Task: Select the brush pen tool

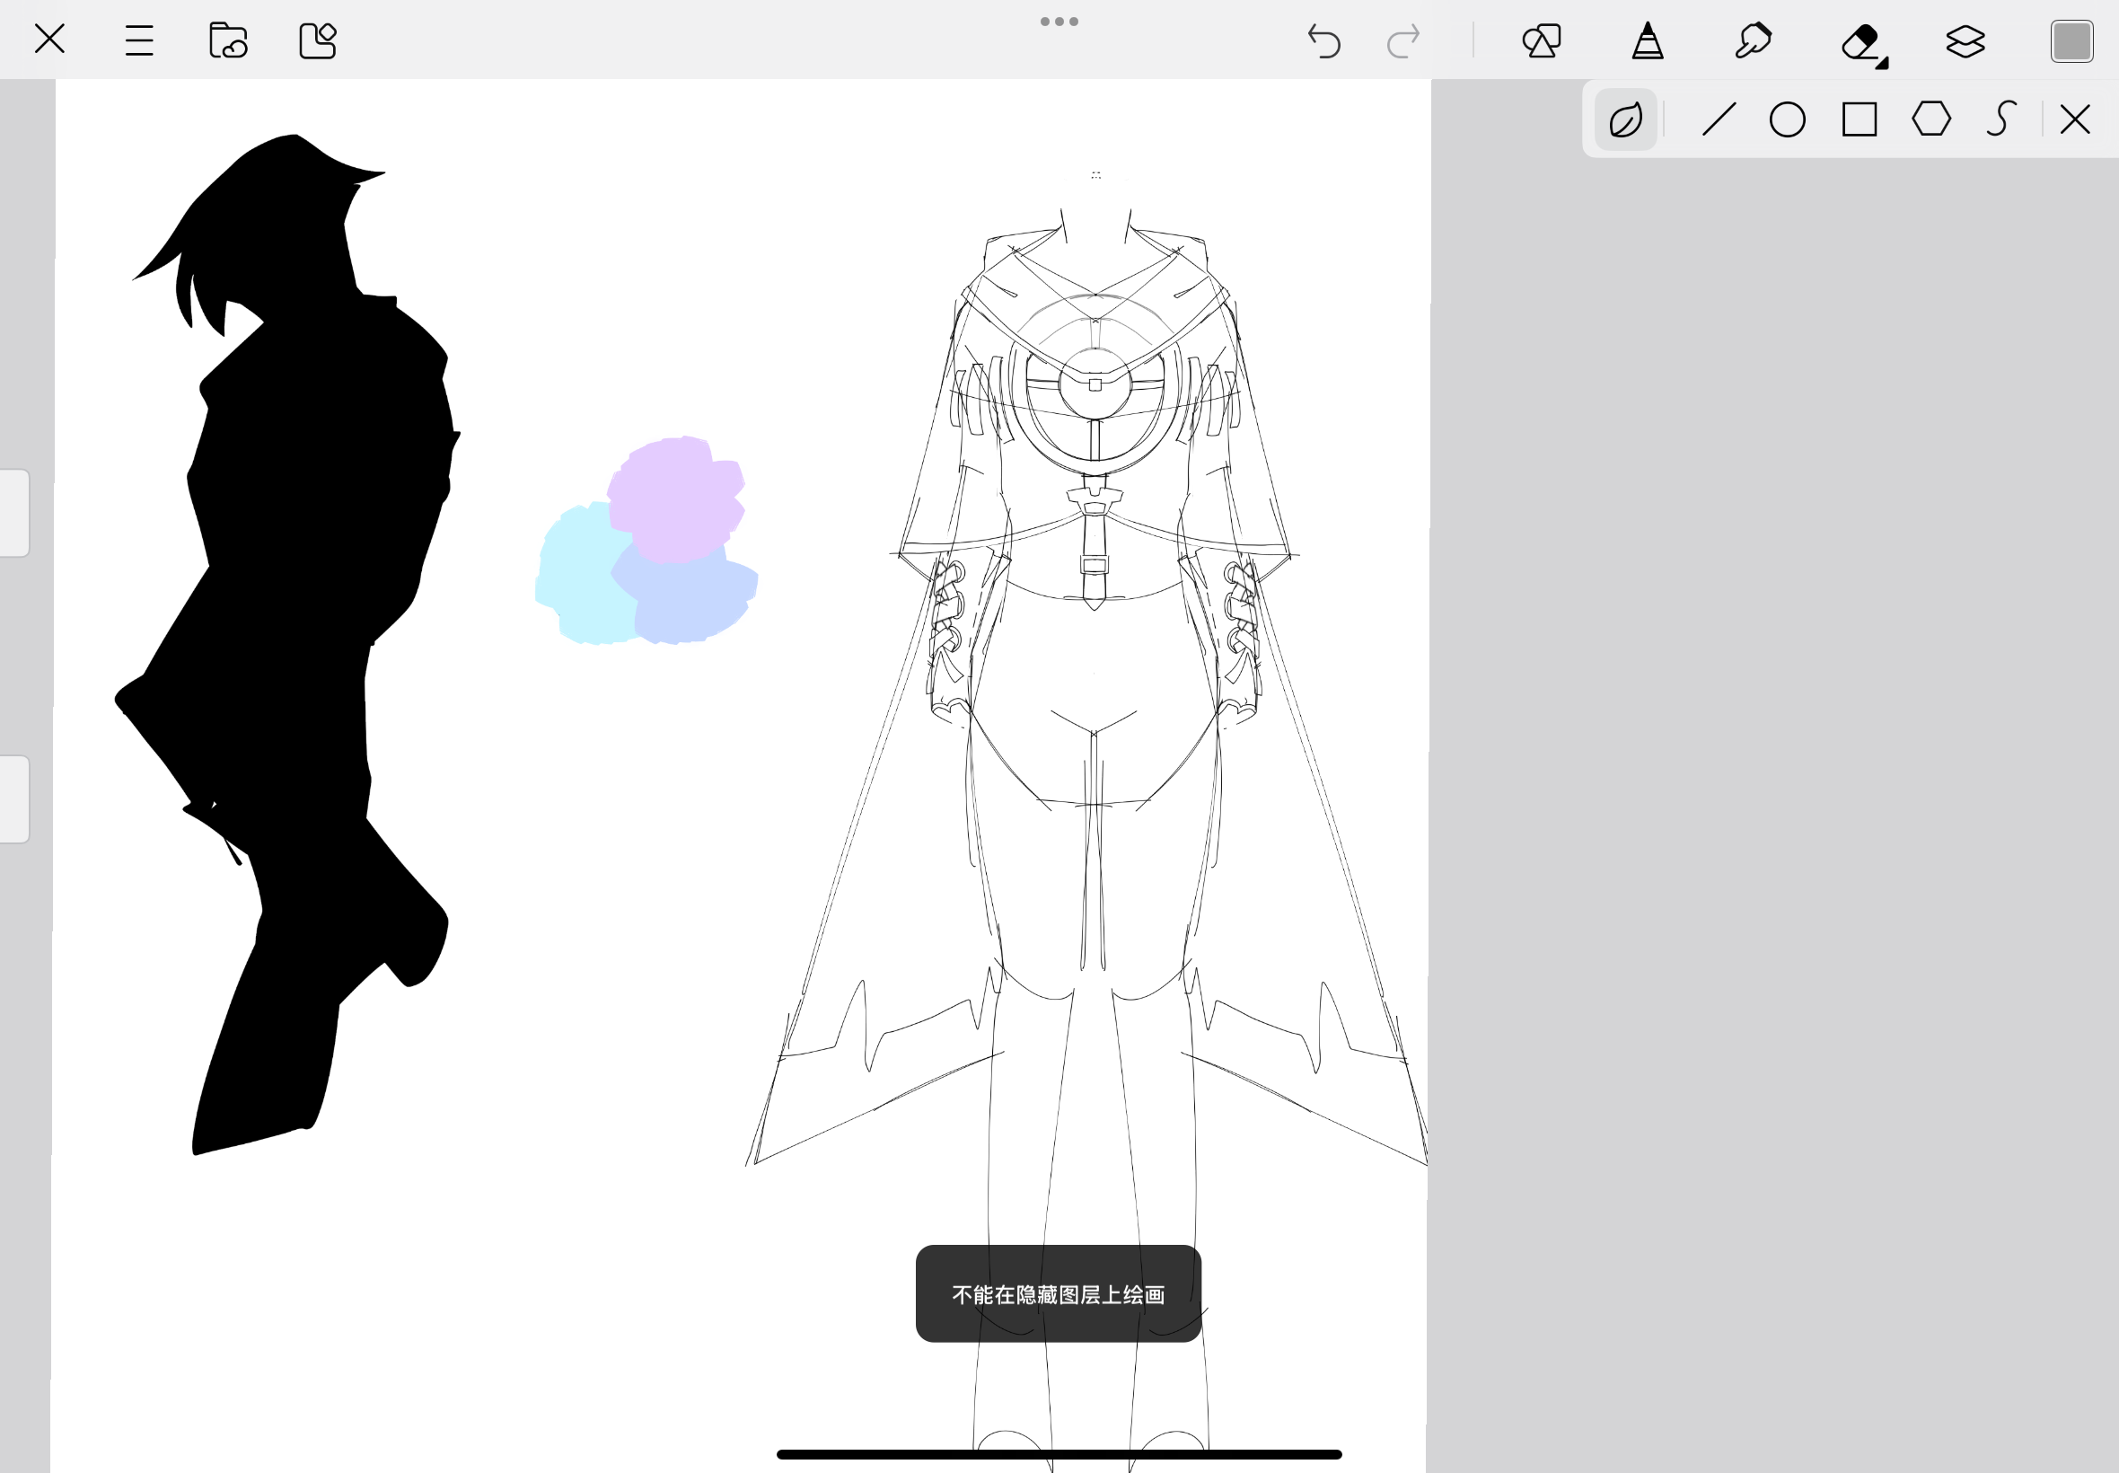Action: [x=1648, y=40]
